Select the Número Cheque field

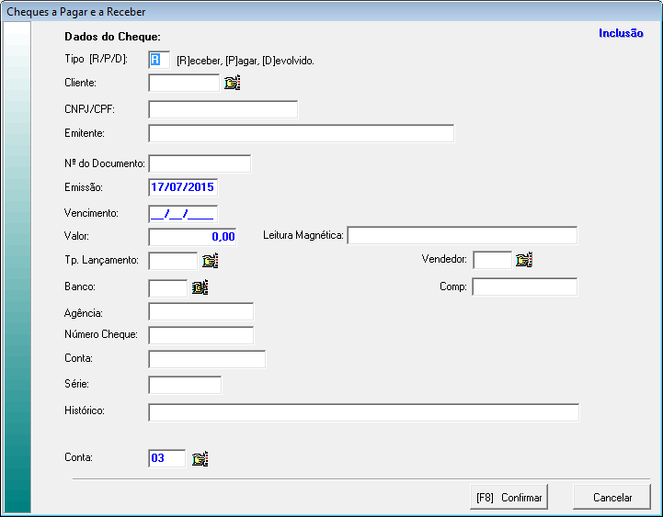click(x=200, y=335)
